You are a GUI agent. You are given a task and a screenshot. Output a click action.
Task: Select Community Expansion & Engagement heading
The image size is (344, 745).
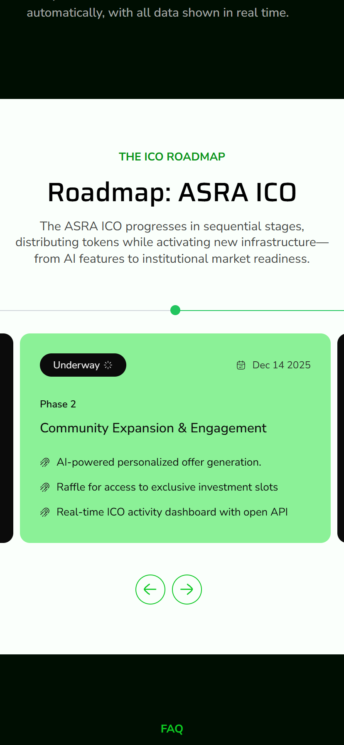click(153, 428)
